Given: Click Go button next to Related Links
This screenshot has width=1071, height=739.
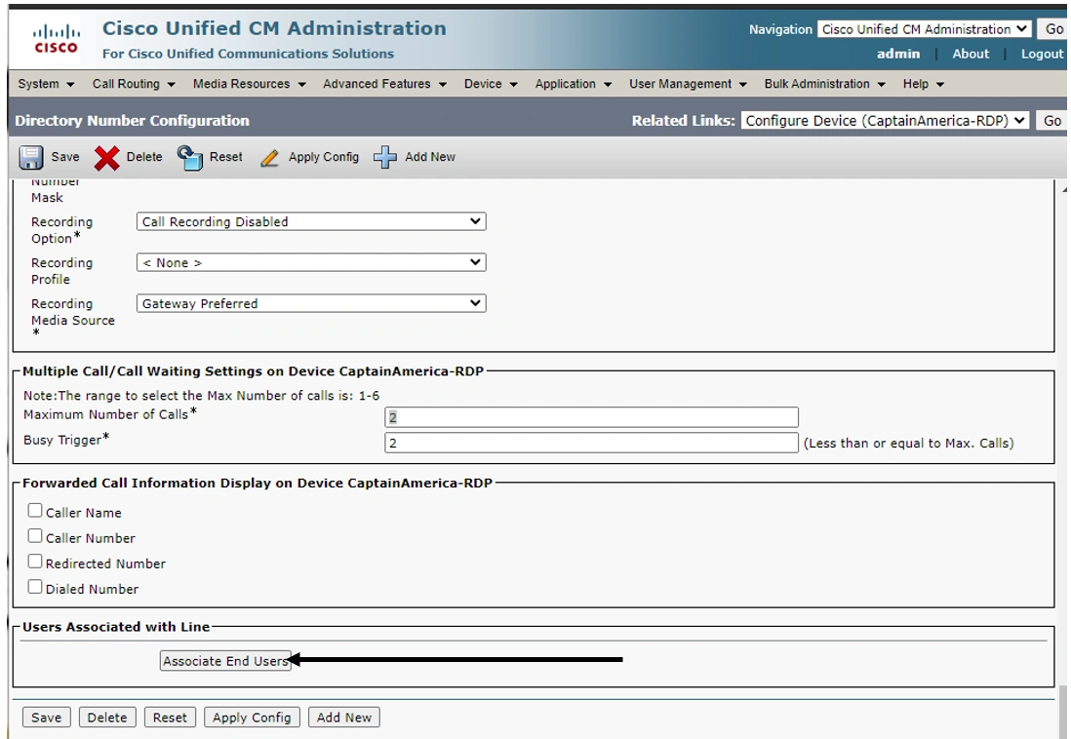Looking at the screenshot, I should 1051,120.
